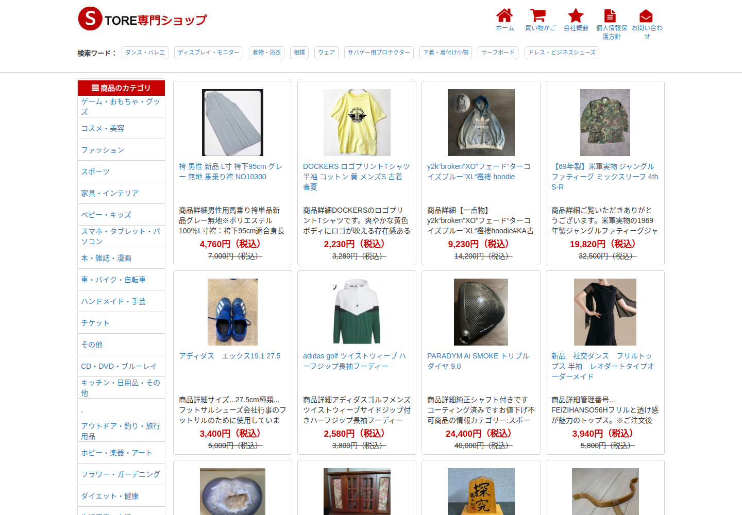Open the CD・DVD・ブルーレイ category
Screen dimensions: 742x515
pos(121,366)
